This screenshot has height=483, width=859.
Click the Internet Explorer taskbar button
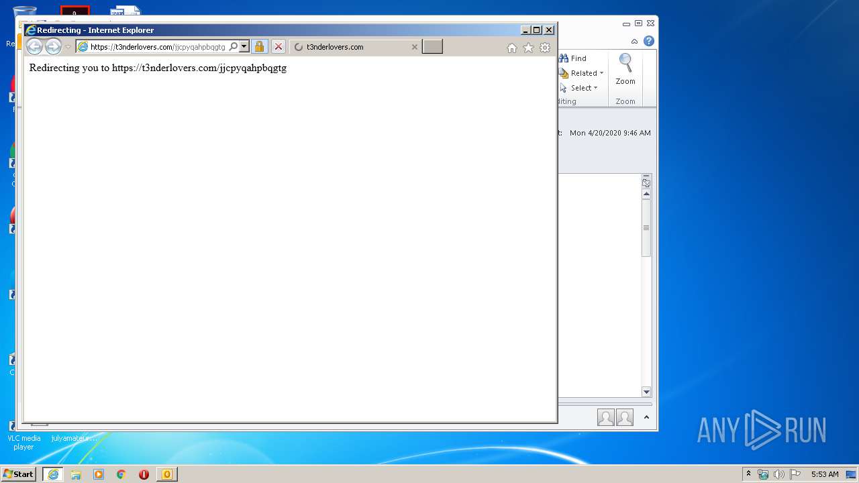53,474
